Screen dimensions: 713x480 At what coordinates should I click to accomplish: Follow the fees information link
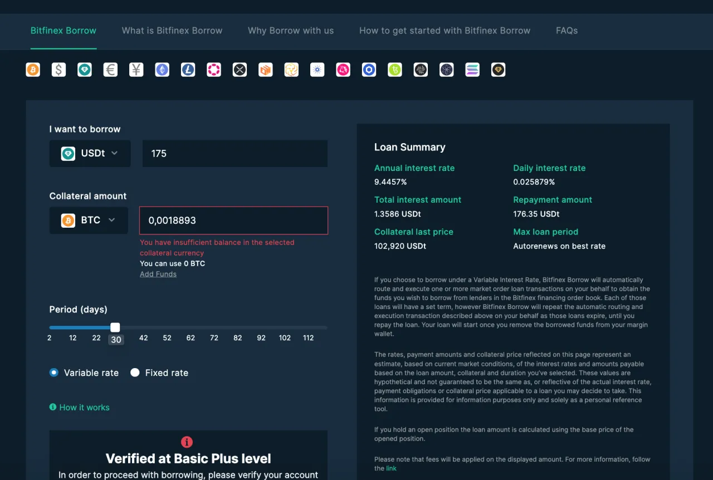(391, 468)
